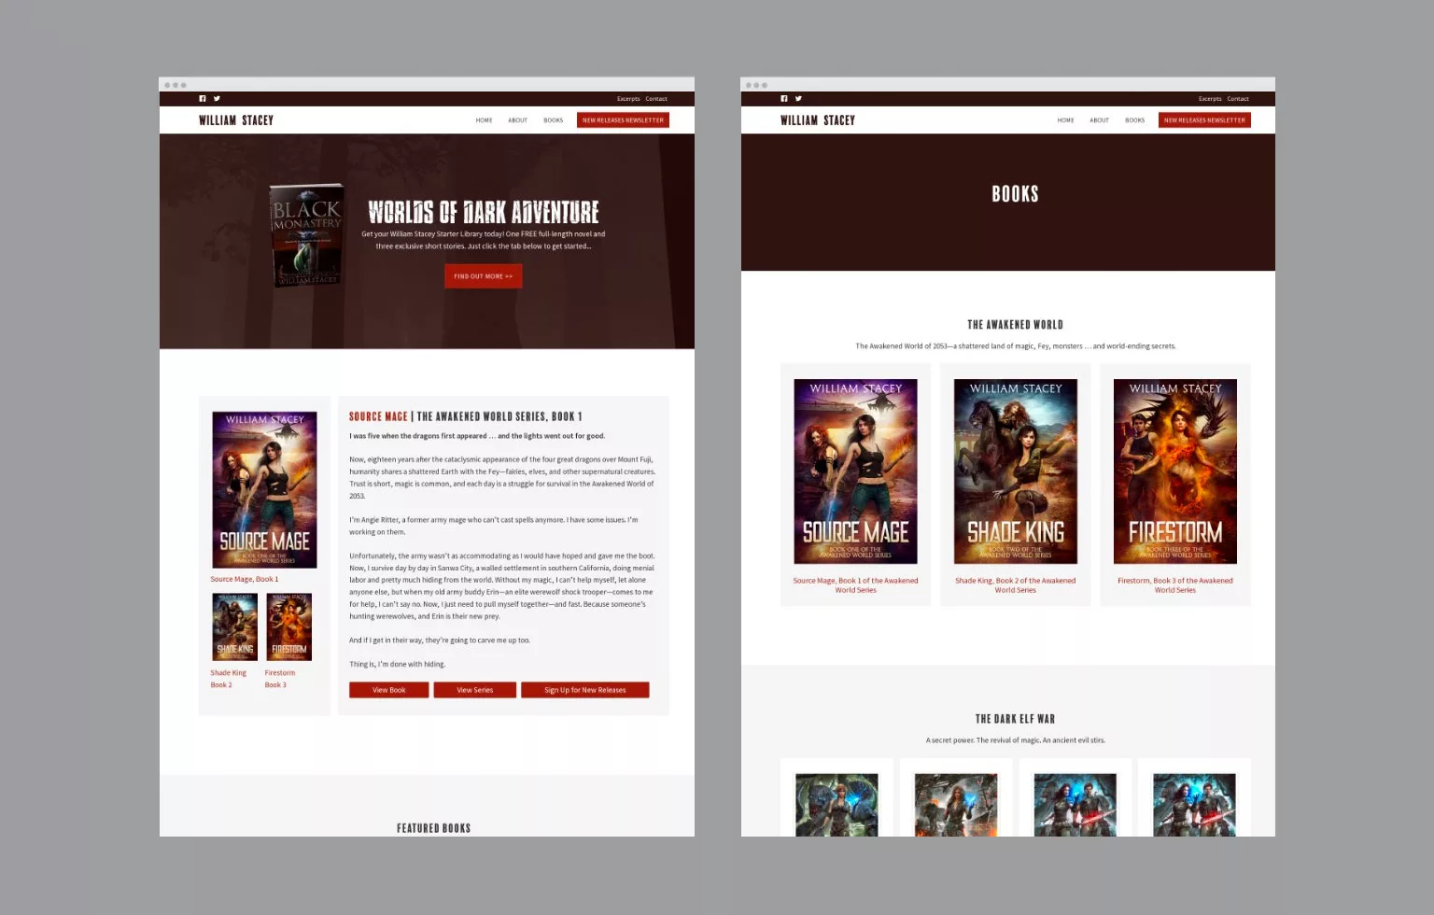Open Source Mage, Book 1 of Awakened World link

pos(855,585)
